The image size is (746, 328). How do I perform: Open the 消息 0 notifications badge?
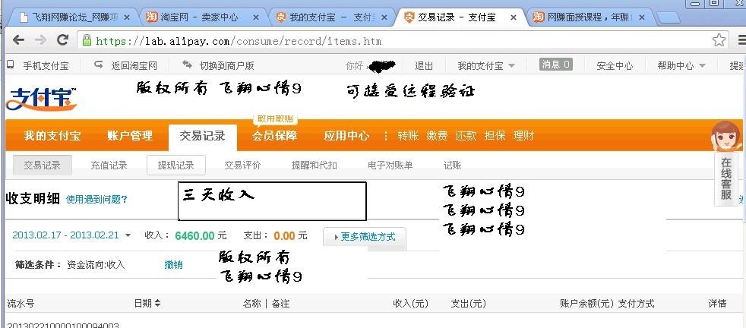pyautogui.click(x=555, y=65)
